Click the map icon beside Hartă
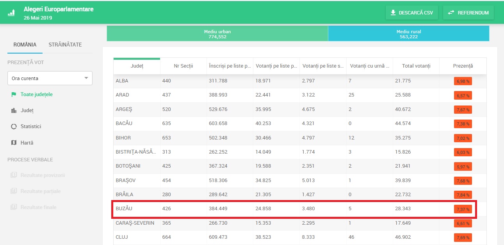Image resolution: width=504 pixels, height=245 pixels. [x=14, y=143]
